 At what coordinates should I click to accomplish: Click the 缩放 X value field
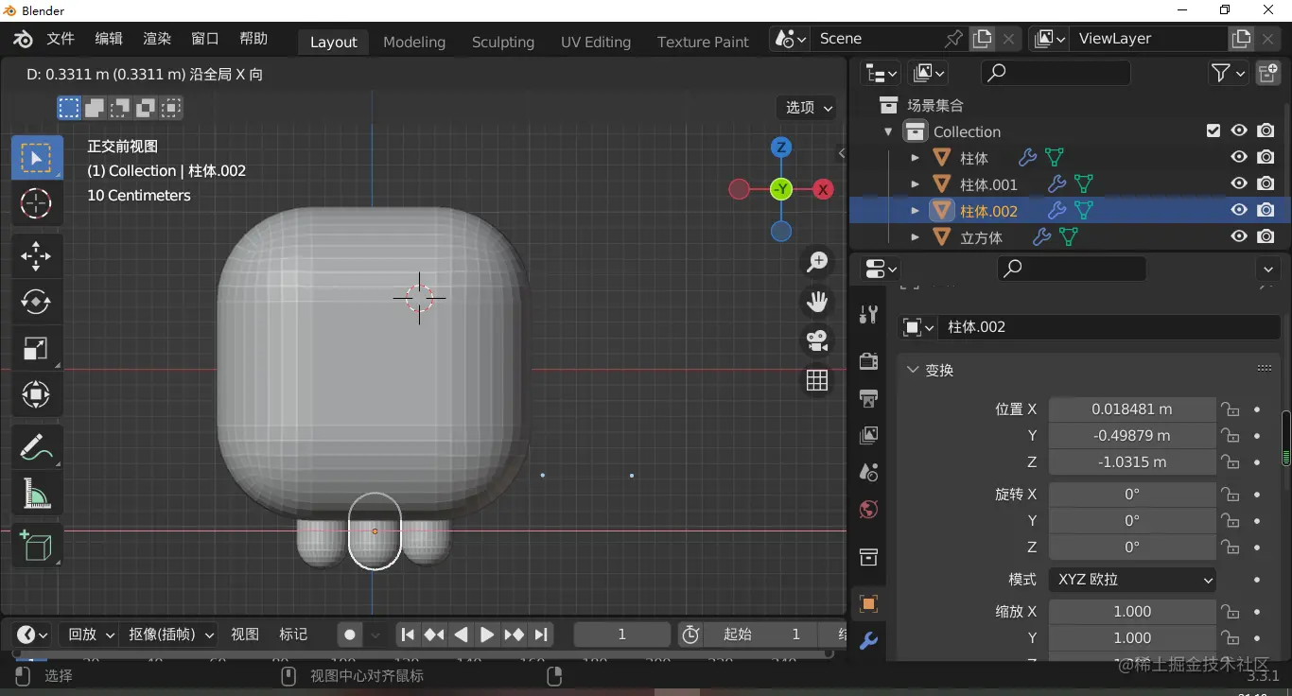pos(1131,612)
